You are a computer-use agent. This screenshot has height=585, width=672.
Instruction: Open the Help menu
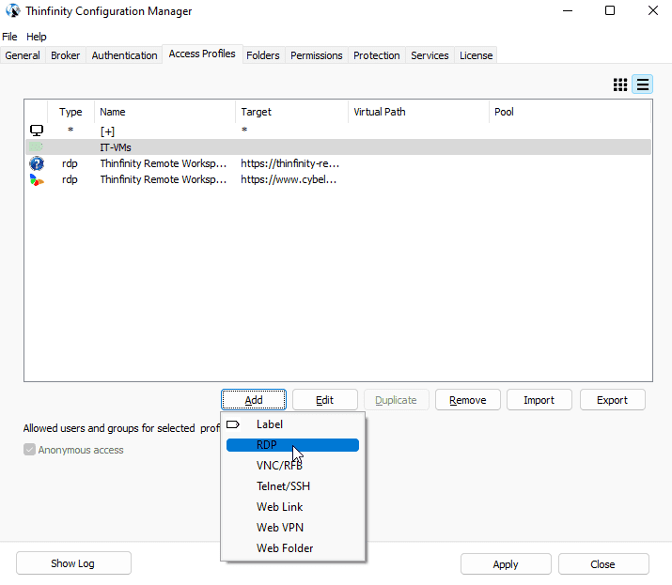[37, 37]
